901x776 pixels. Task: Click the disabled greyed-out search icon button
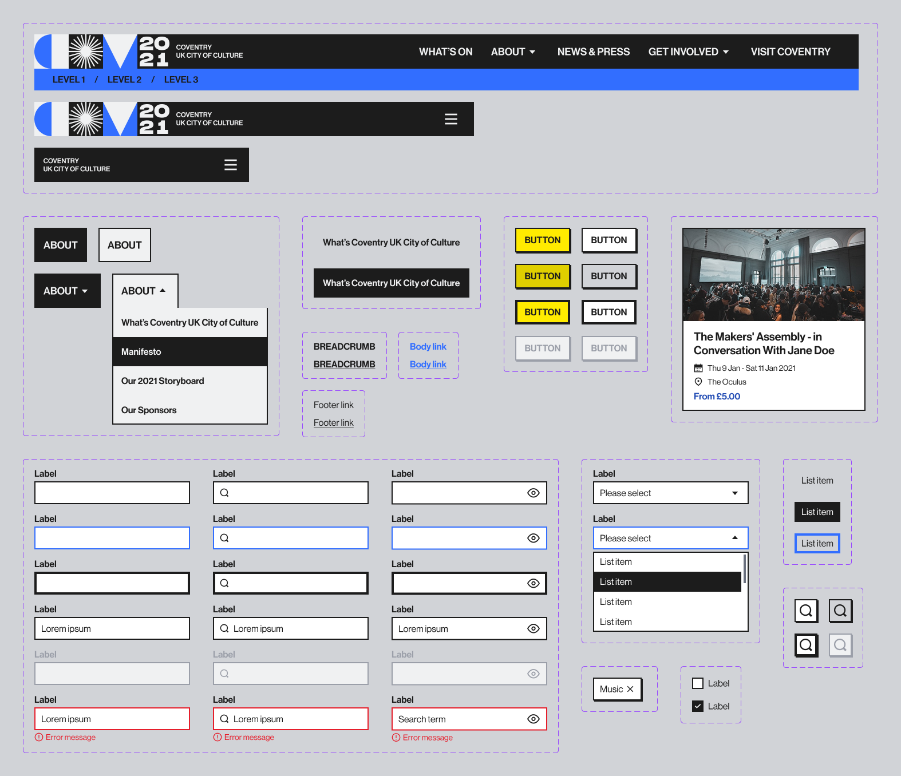840,645
